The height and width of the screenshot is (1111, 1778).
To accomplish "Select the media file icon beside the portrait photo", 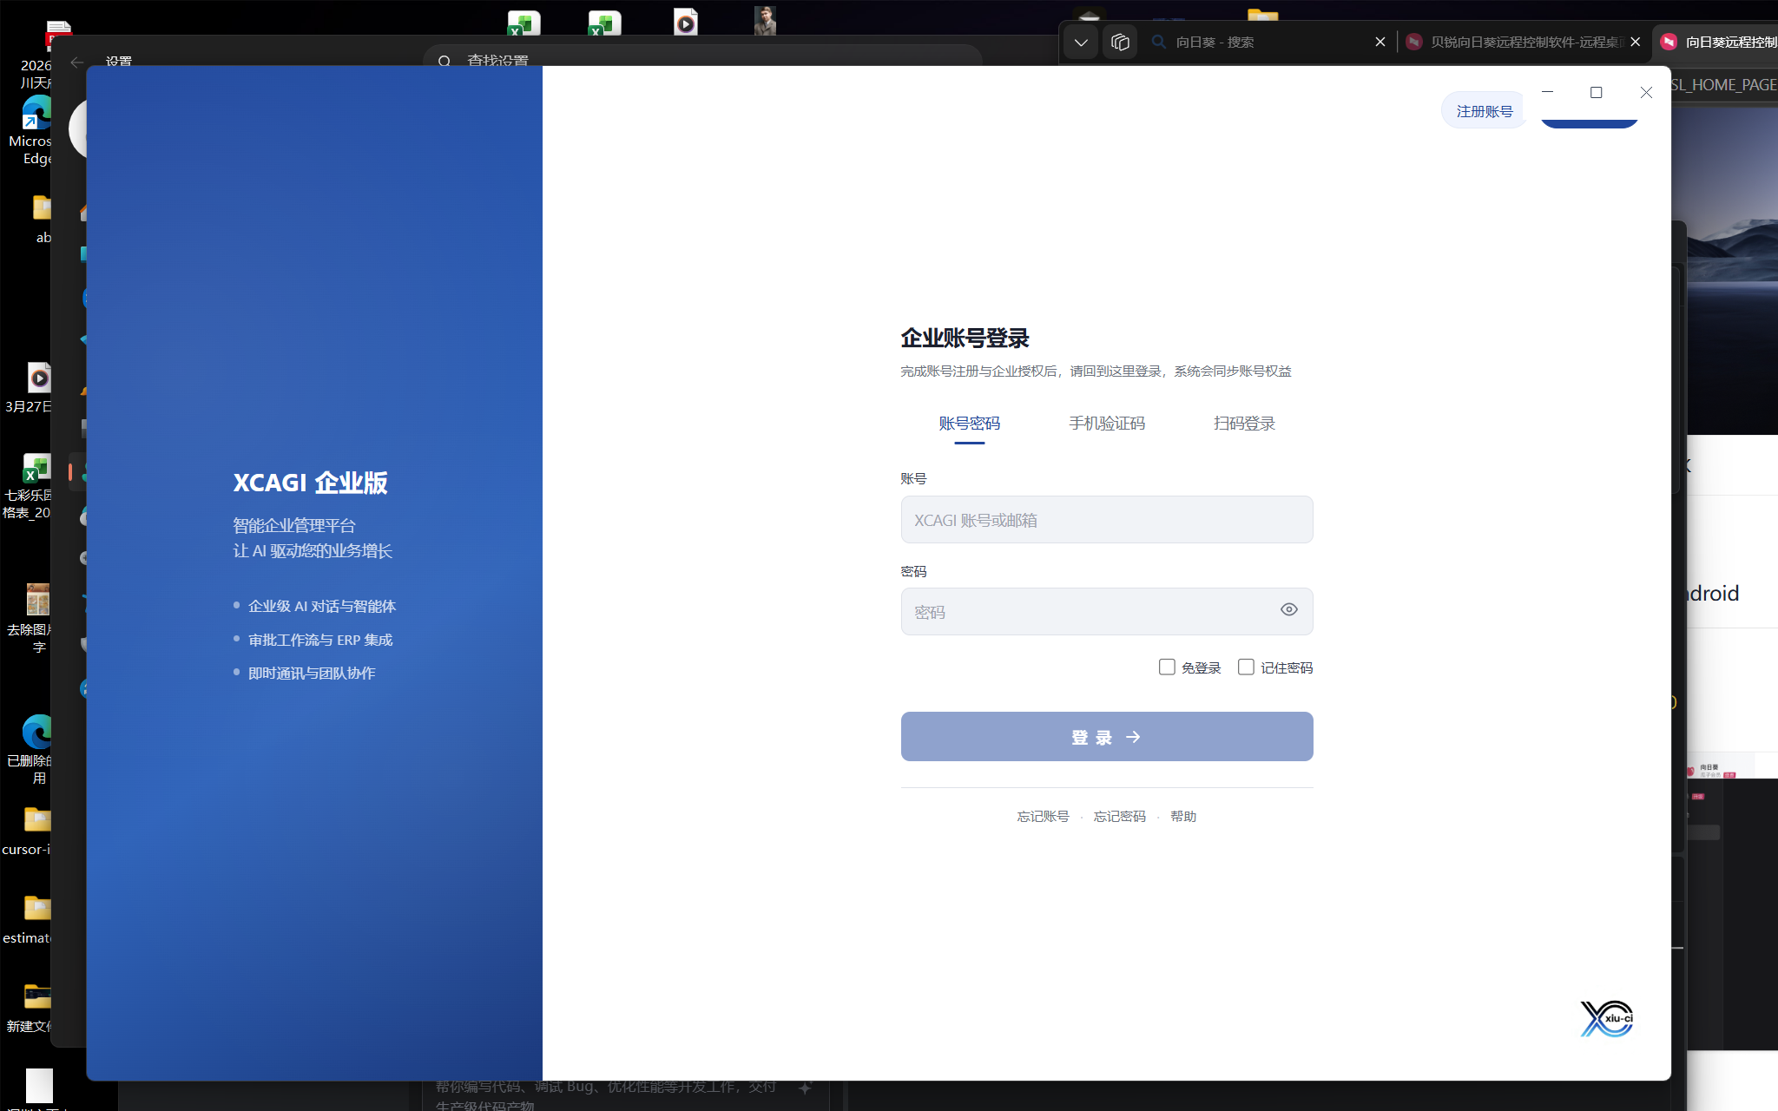I will click(686, 22).
